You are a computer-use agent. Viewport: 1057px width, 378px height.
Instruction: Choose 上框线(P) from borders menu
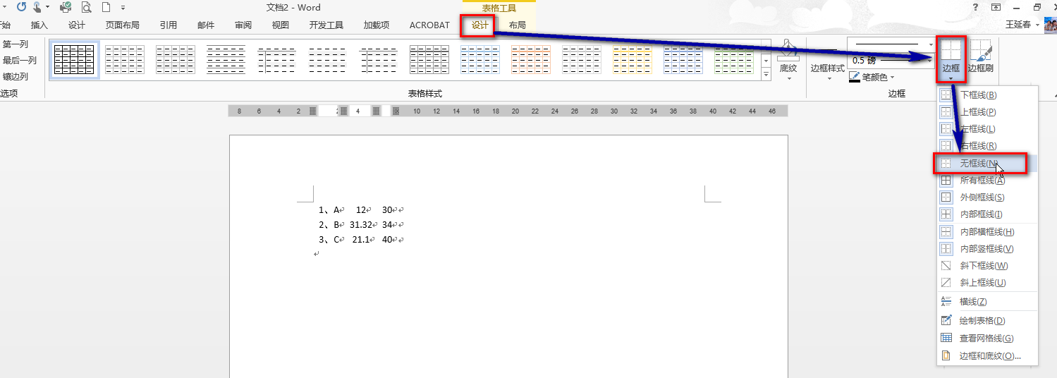987,111
